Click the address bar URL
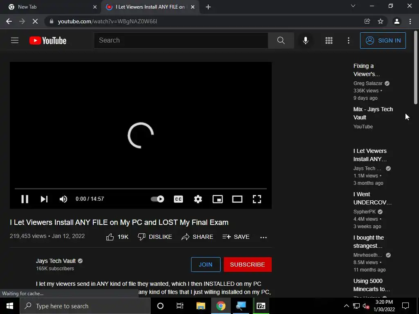Viewport: 419px width, 314px height. pyautogui.click(x=108, y=21)
